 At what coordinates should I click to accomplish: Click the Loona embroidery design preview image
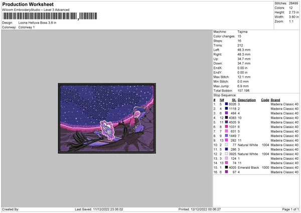pos(107,118)
